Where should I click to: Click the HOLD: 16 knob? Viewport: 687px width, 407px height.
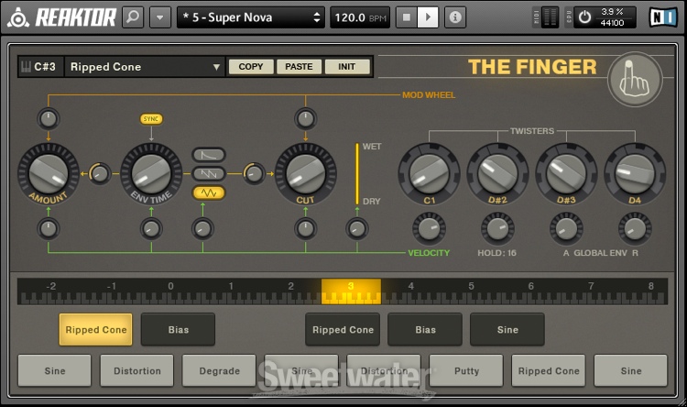click(x=497, y=228)
